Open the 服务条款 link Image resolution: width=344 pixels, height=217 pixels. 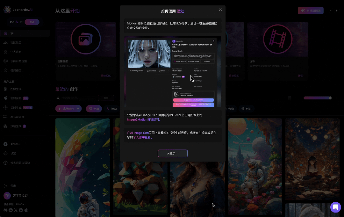[9, 204]
